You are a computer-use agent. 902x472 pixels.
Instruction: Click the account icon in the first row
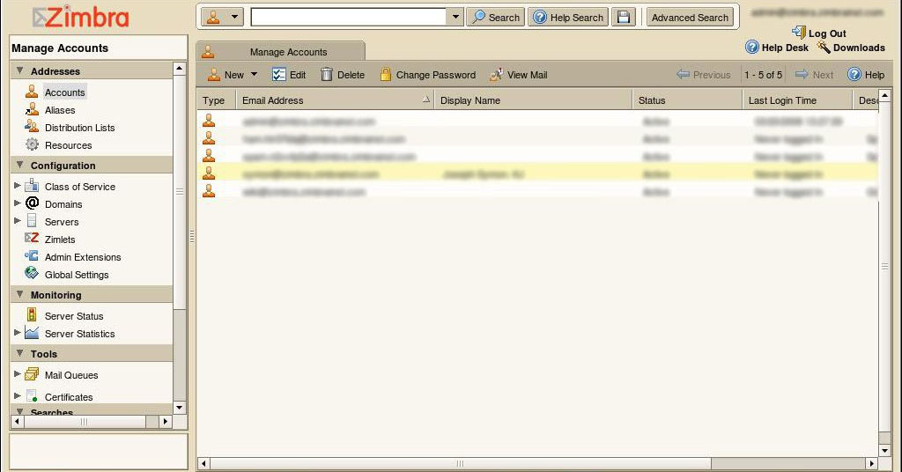209,121
